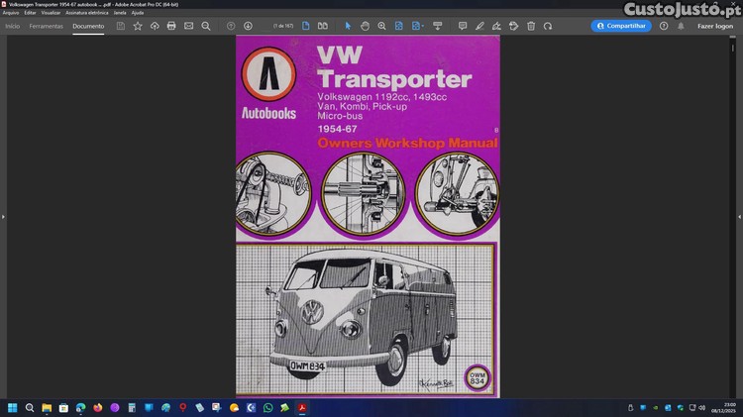
Task: Click the Compartilhar button
Action: (x=621, y=26)
